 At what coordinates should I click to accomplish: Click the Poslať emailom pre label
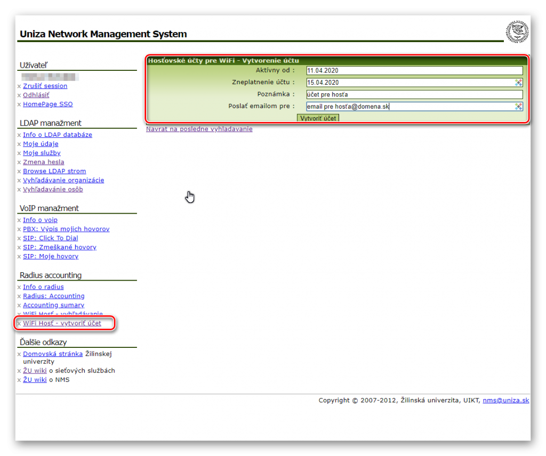pos(261,106)
